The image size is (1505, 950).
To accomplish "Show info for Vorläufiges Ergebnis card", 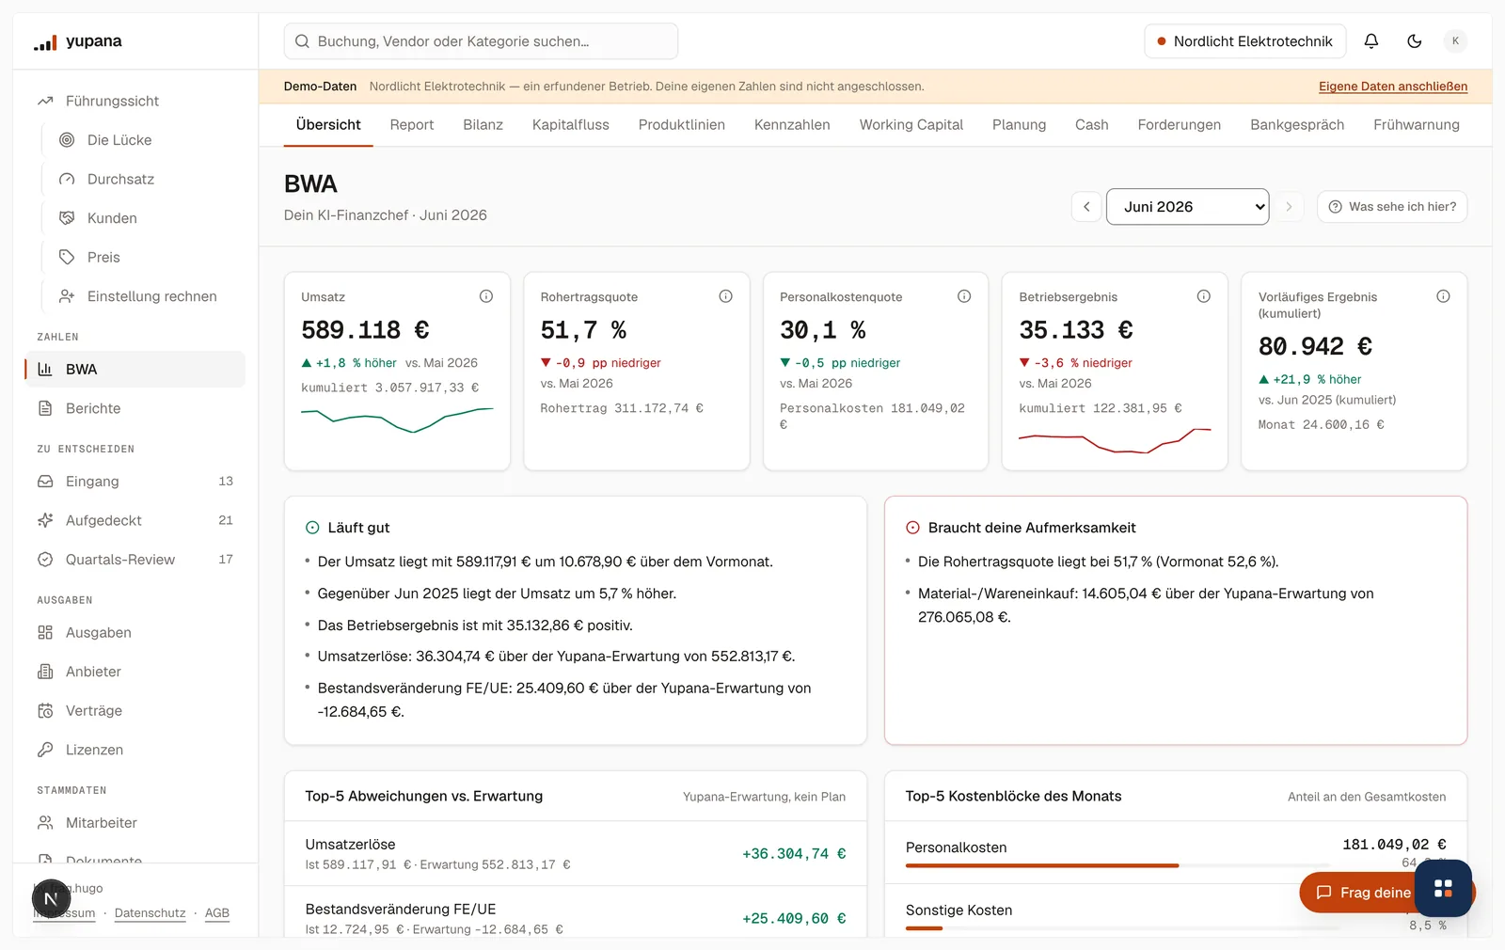I will [1443, 296].
